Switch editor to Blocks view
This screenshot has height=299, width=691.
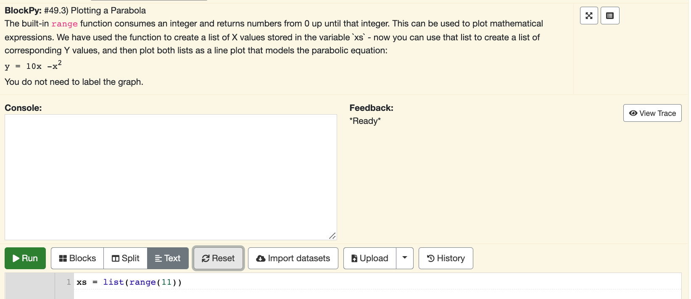pyautogui.click(x=76, y=258)
